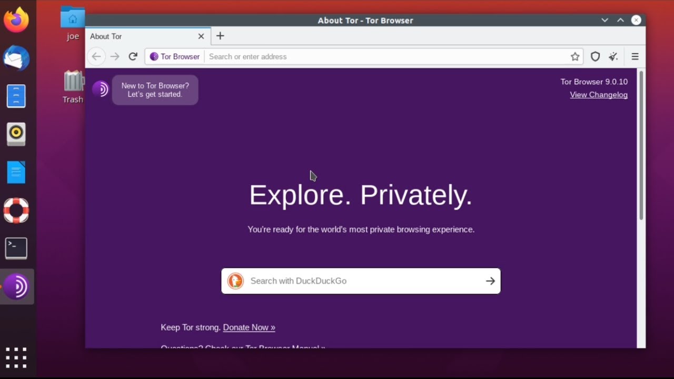
Task: Open a new tab with plus button
Action: [220, 36]
